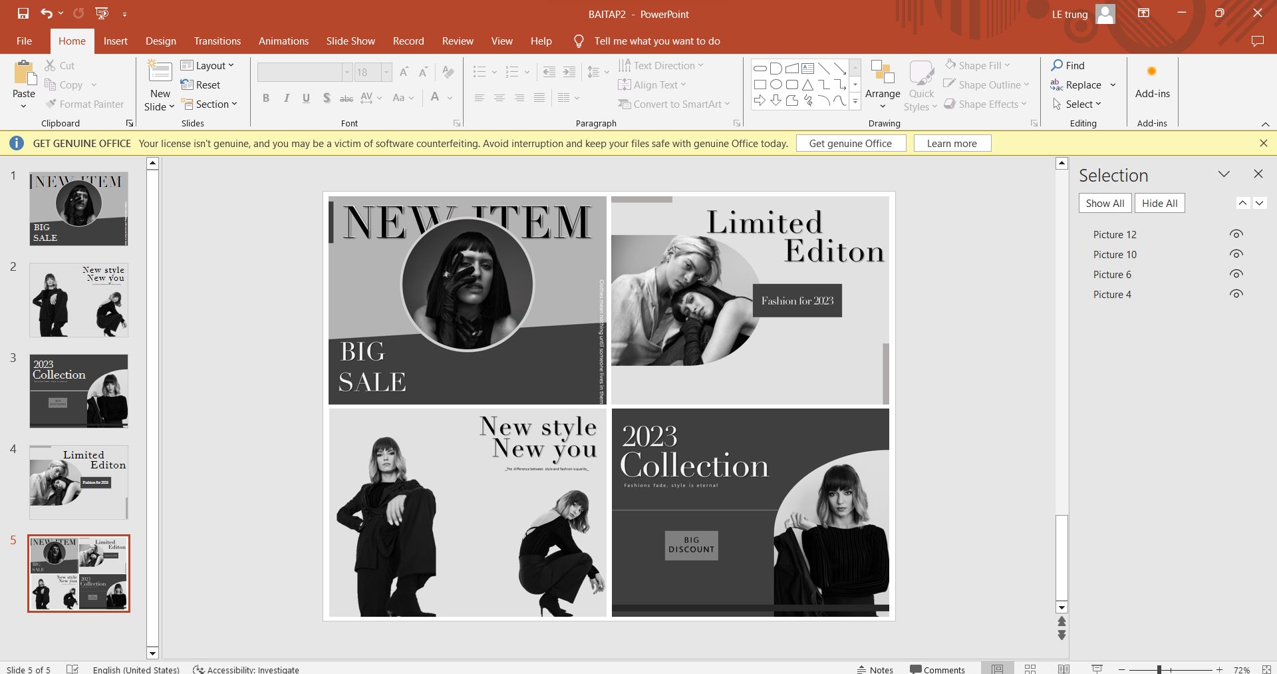
Task: Expand the Layout dropdown
Action: (207, 65)
